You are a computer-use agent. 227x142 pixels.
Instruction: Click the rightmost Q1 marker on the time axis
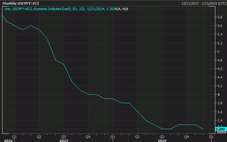[211, 136]
